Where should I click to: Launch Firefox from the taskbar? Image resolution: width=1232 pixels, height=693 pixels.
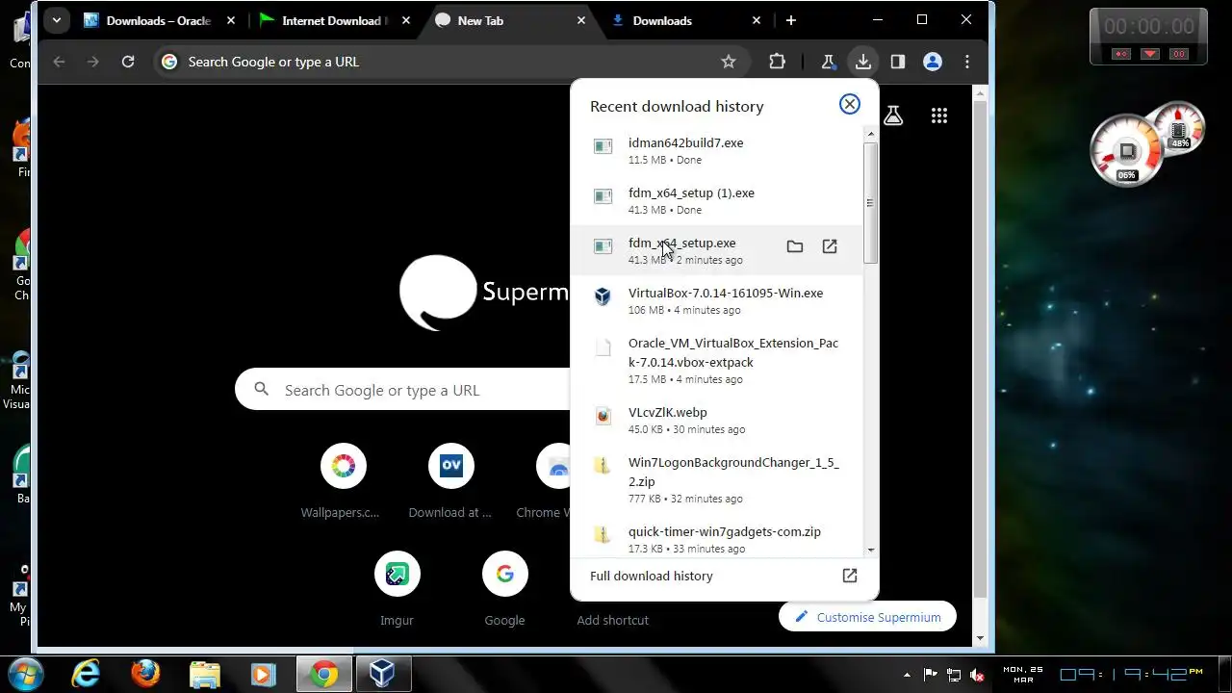(x=145, y=674)
